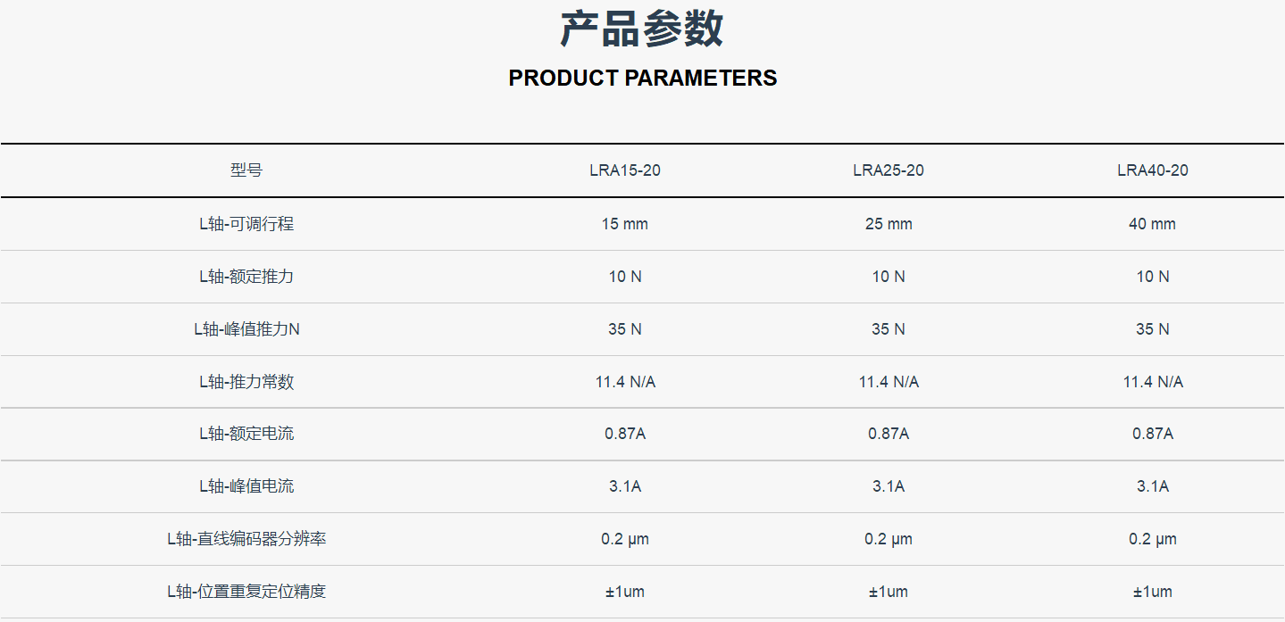Click 11.4 N/A under LRA40-20
Image resolution: width=1285 pixels, height=622 pixels.
1153,382
